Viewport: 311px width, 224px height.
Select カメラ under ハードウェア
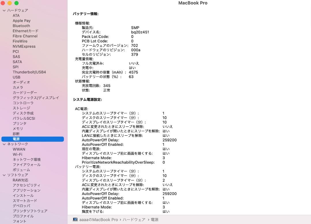[18, 87]
